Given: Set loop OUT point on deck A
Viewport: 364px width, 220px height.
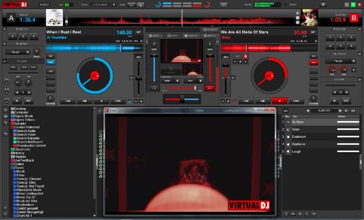Looking at the screenshot, I should click(29, 101).
